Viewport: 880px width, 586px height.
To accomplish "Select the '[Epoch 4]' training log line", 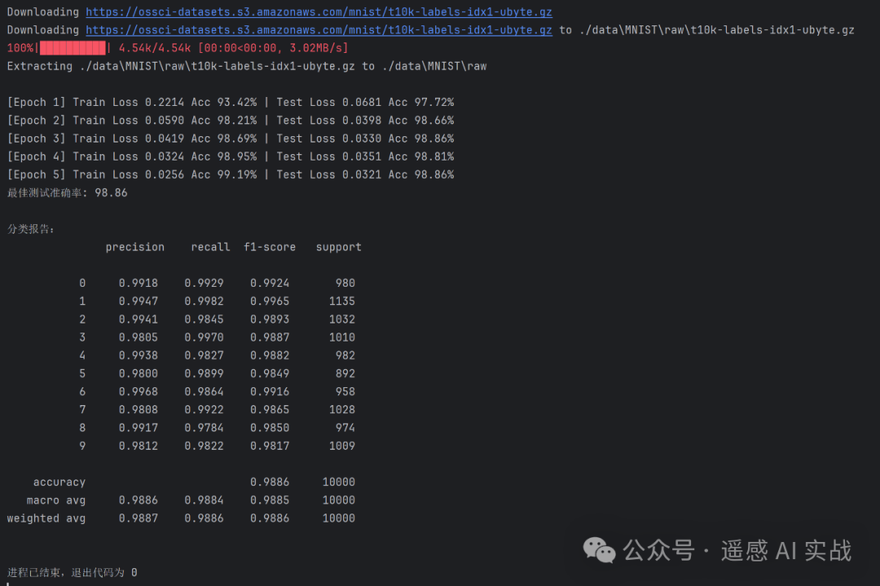I will (231, 156).
